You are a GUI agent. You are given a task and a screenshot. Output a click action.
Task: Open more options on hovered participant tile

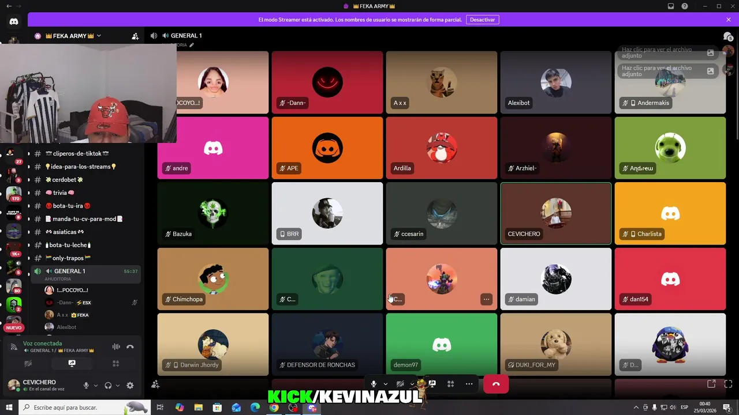click(486, 299)
